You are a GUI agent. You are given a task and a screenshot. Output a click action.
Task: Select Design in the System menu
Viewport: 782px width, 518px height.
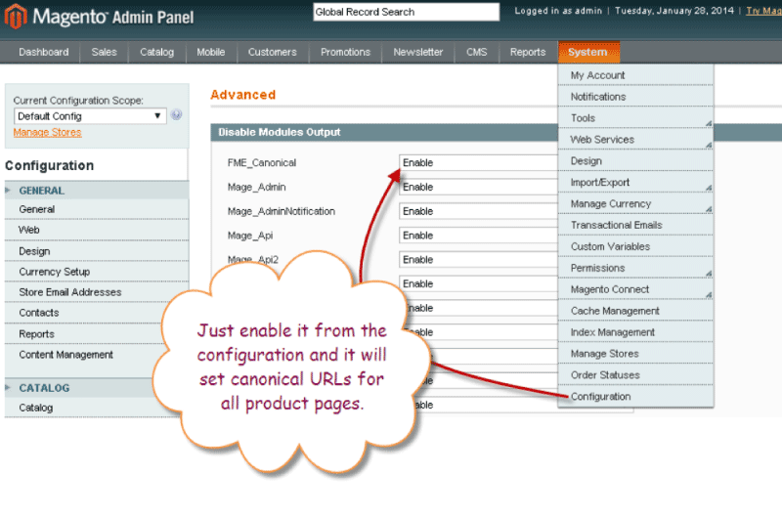(x=635, y=161)
